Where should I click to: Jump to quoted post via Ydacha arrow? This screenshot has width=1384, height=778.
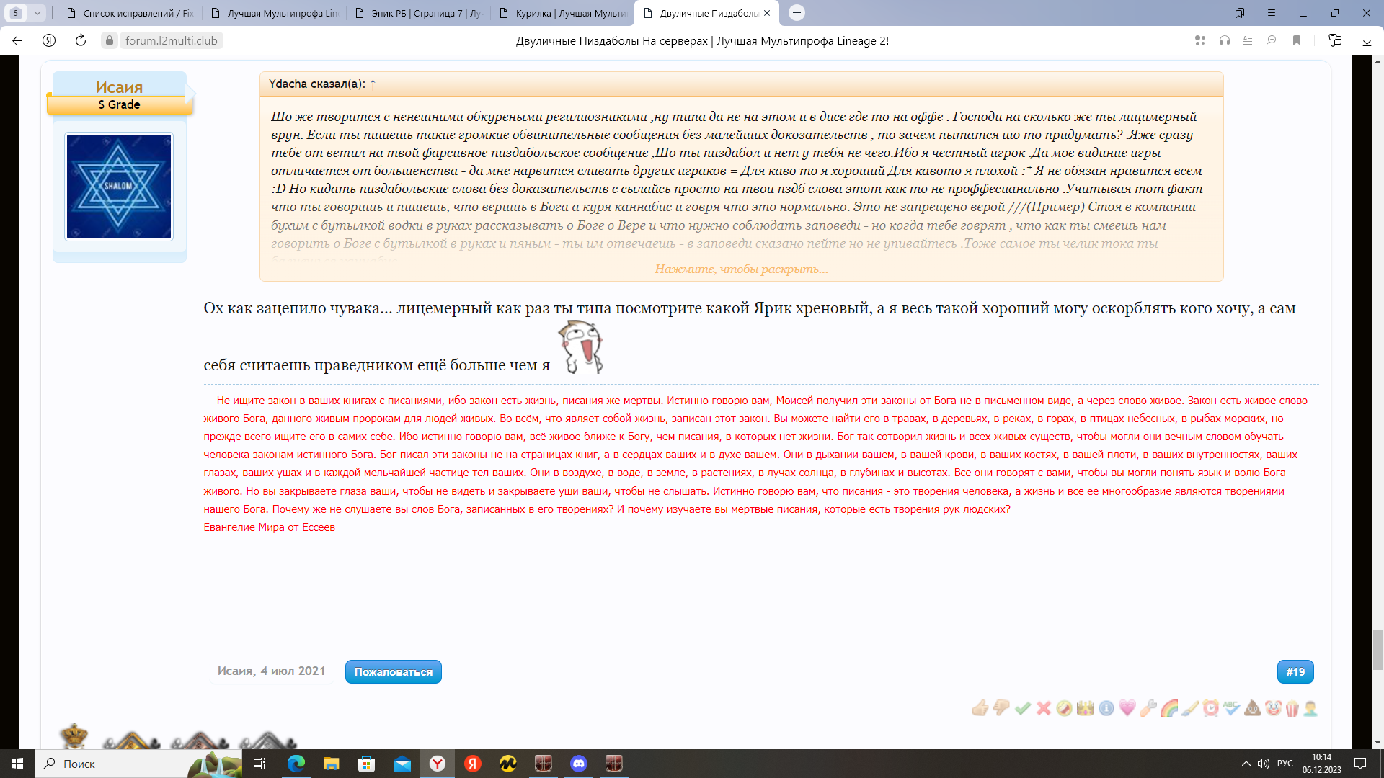pos(373,84)
